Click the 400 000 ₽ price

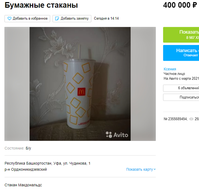pos(180,5)
